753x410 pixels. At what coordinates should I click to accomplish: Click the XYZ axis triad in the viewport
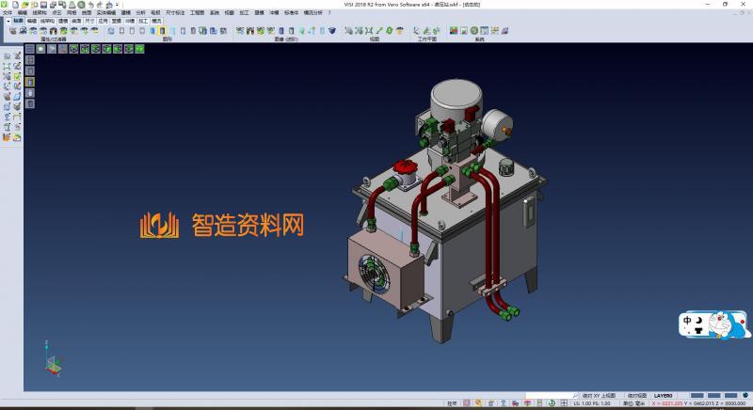pyautogui.click(x=53, y=358)
